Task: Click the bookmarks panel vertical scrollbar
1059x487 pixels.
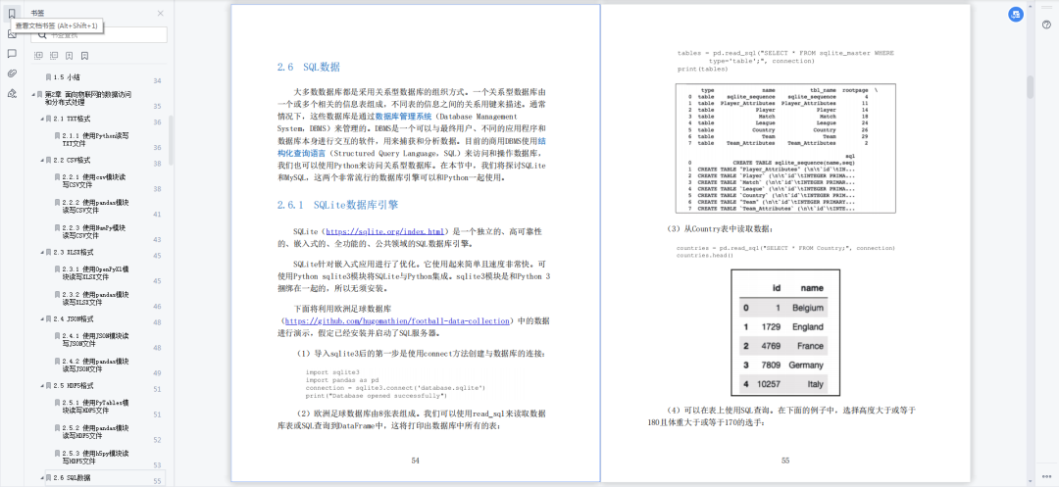Action: click(171, 140)
